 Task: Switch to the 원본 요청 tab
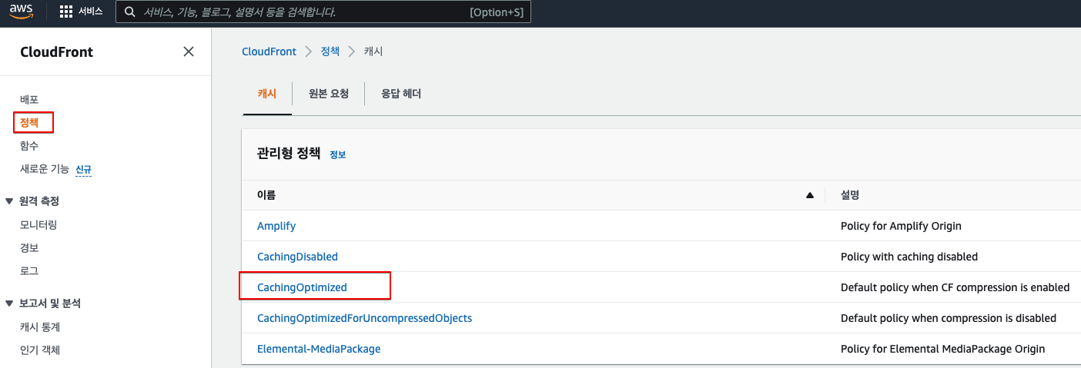[329, 94]
